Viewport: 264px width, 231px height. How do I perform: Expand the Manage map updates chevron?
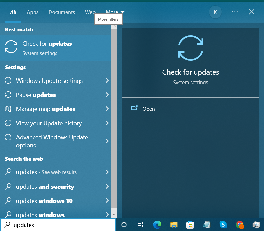(107, 109)
